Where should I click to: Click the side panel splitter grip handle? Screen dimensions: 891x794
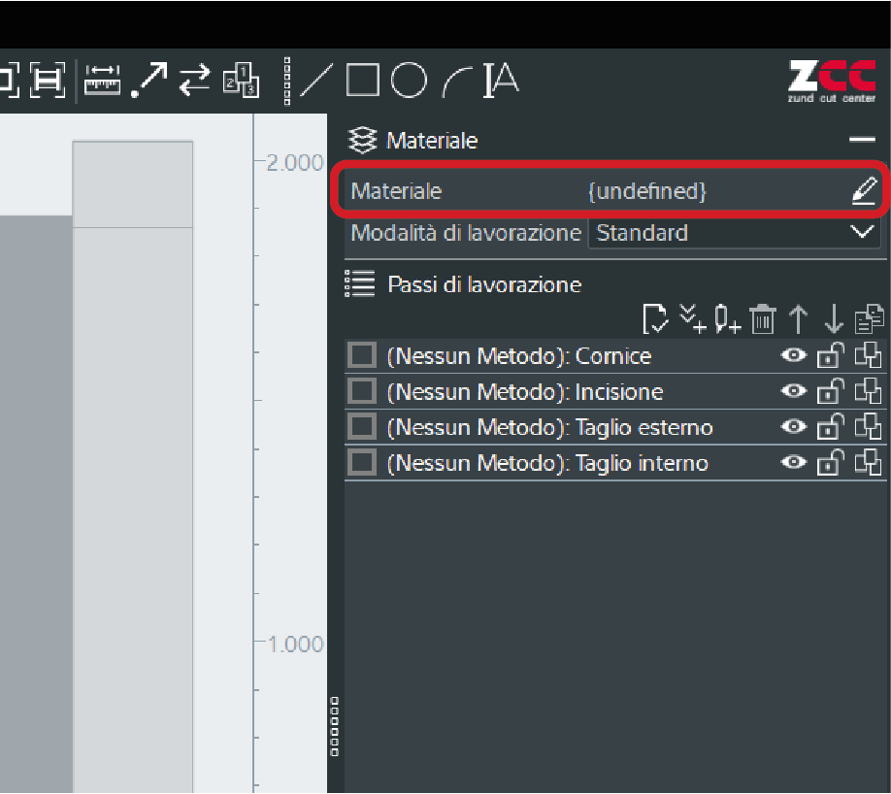tap(335, 726)
